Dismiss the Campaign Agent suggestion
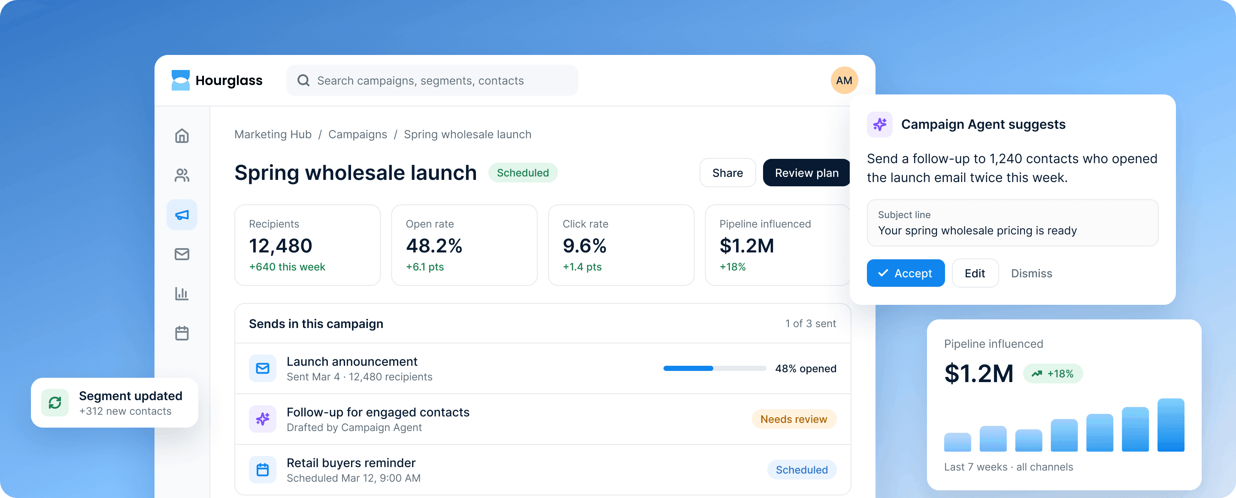Image resolution: width=1236 pixels, height=498 pixels. point(1031,273)
